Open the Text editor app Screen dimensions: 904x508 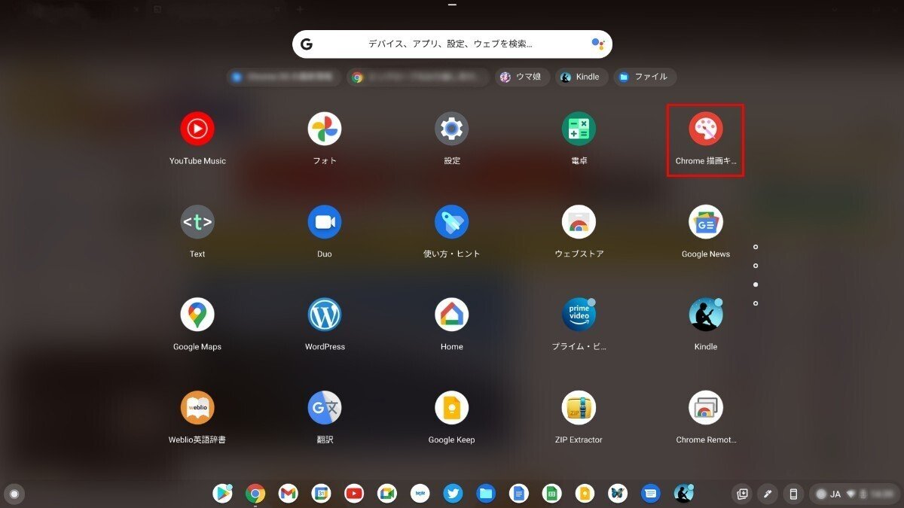click(197, 222)
